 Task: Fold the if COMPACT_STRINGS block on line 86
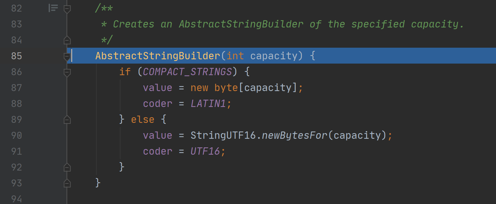(67, 72)
